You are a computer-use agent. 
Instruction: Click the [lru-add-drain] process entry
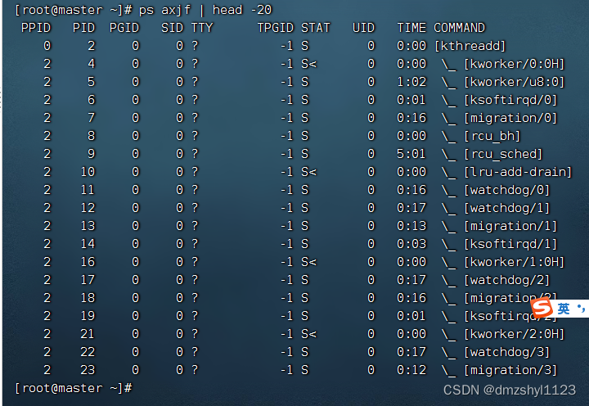(518, 172)
